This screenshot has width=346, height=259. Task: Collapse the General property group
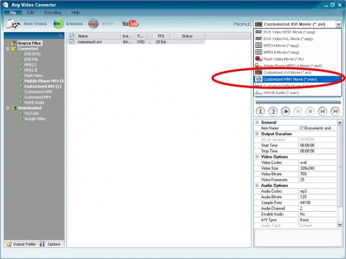[257, 122]
